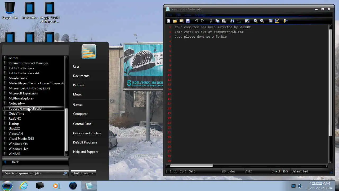Click the dark globe taskbar icon

(x=73, y=186)
